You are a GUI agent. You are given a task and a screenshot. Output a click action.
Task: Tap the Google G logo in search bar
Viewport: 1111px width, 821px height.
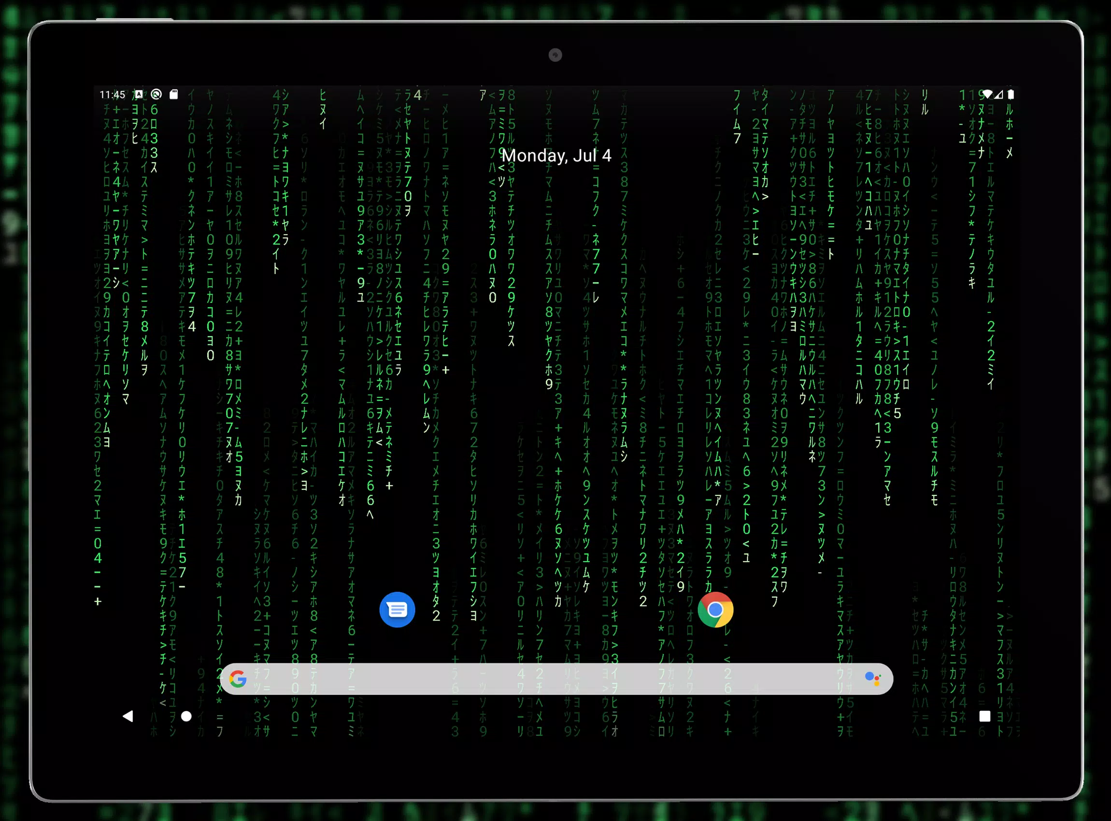click(239, 679)
